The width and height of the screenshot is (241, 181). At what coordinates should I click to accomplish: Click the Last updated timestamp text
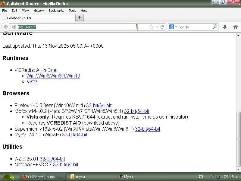coord(53,46)
